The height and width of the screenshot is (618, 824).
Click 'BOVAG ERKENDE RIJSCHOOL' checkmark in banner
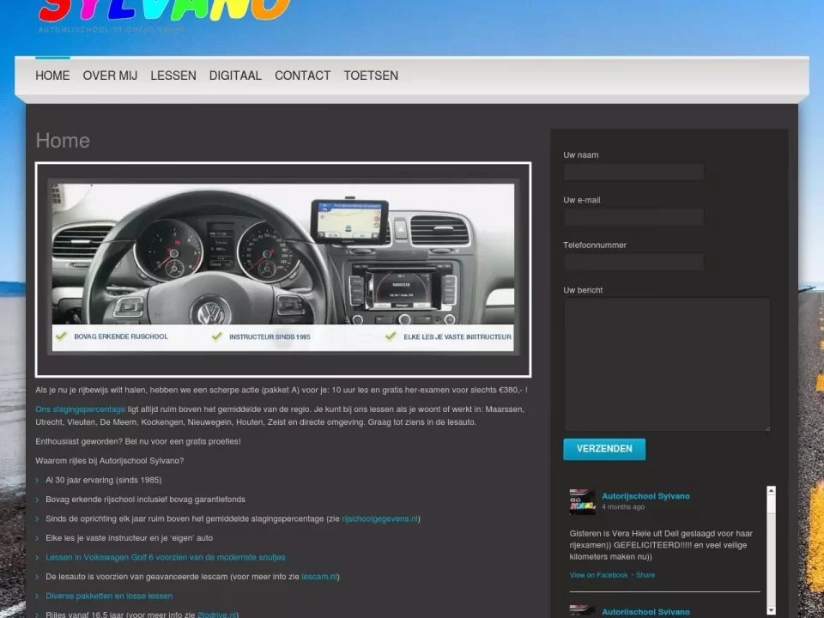(x=61, y=336)
